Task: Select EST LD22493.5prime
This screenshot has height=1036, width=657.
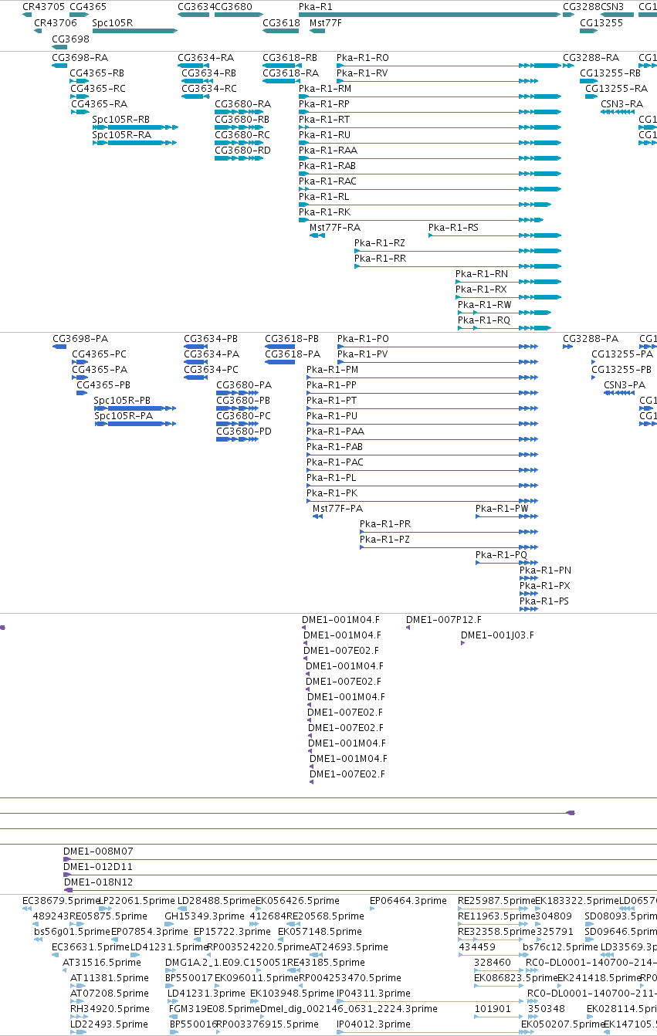Action: click(x=109, y=1024)
